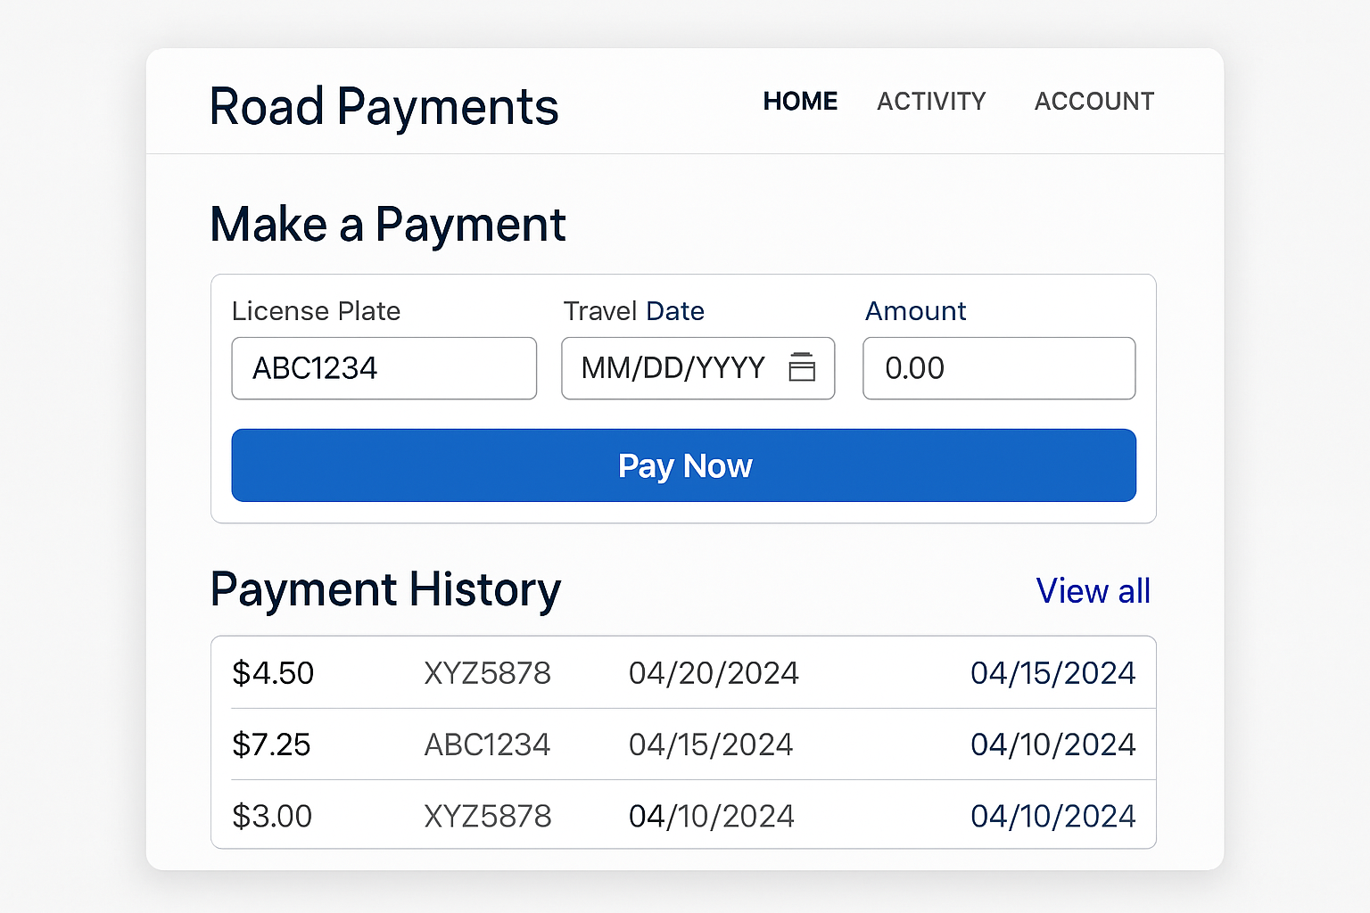
Task: Click the Amount input showing 0.00
Action: tap(998, 368)
